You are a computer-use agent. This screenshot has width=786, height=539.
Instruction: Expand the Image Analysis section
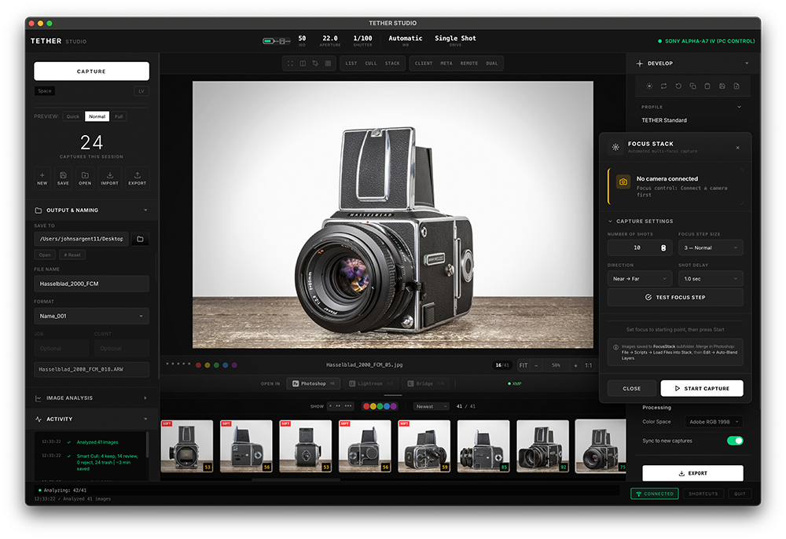point(145,398)
